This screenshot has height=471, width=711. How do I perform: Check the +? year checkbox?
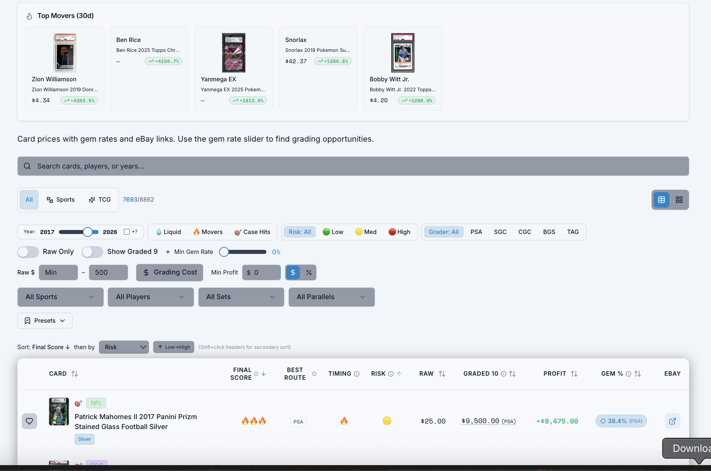pos(126,231)
